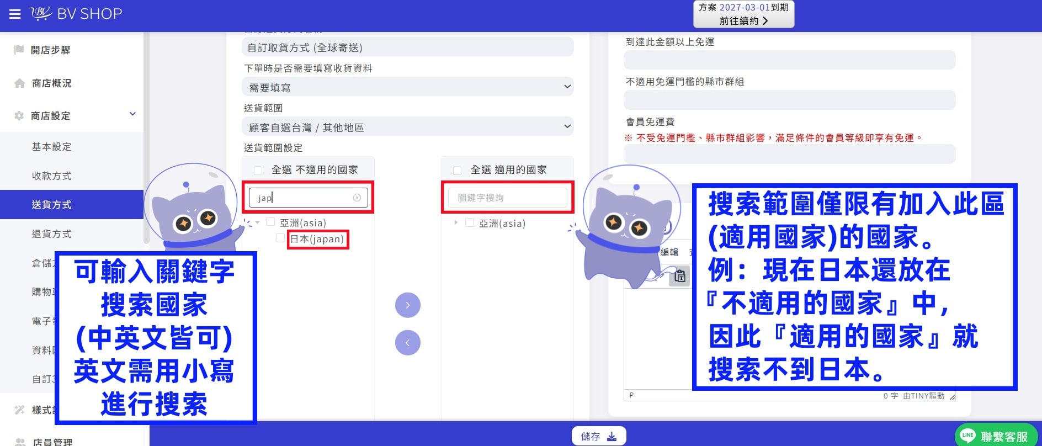Open the editor's 編輯 menu
The height and width of the screenshot is (446, 1042).
[669, 252]
